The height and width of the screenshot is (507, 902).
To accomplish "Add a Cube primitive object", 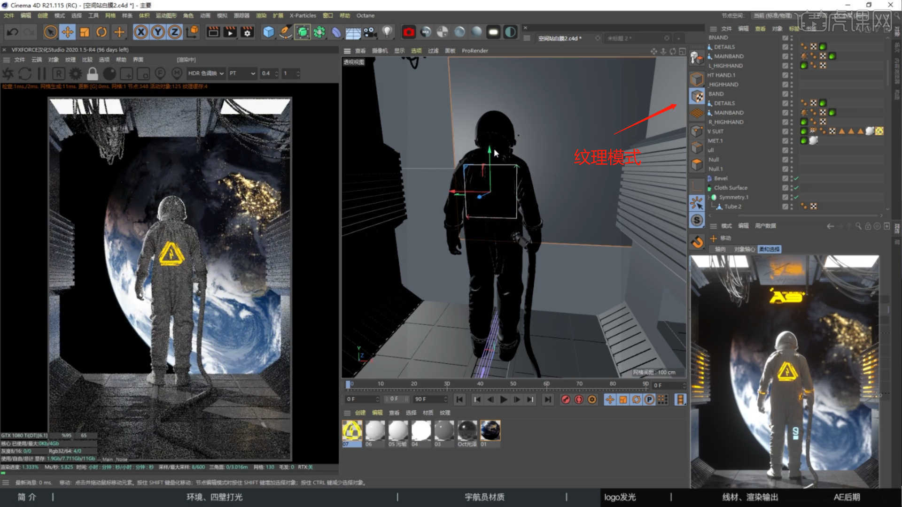I will (x=268, y=32).
